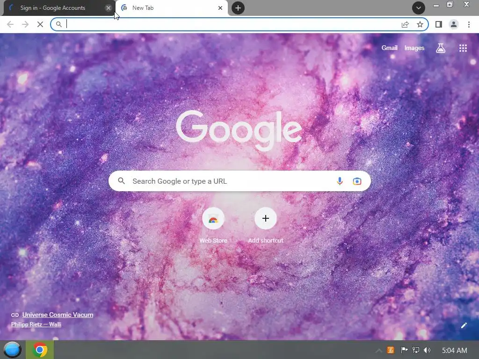The height and width of the screenshot is (359, 479).
Task: Stop loading this page
Action: pyautogui.click(x=40, y=24)
